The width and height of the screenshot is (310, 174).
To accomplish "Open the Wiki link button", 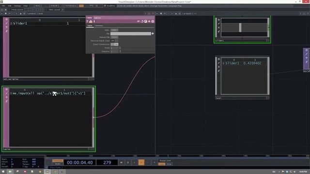I will [38, 6].
